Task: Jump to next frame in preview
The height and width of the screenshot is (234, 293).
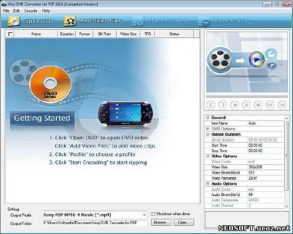Action: [x=282, y=105]
